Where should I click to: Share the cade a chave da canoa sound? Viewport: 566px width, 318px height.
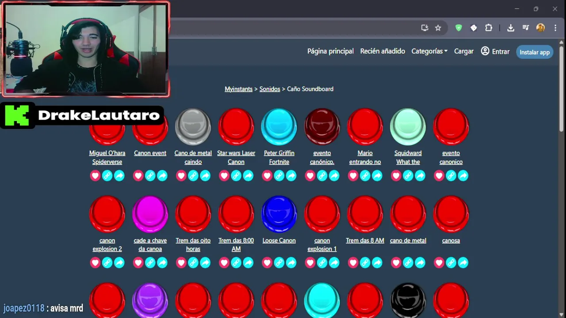tap(162, 263)
